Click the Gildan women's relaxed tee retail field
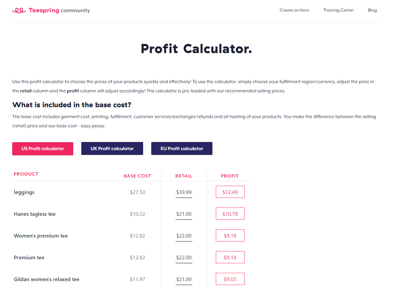The height and width of the screenshot is (288, 397). tap(184, 279)
